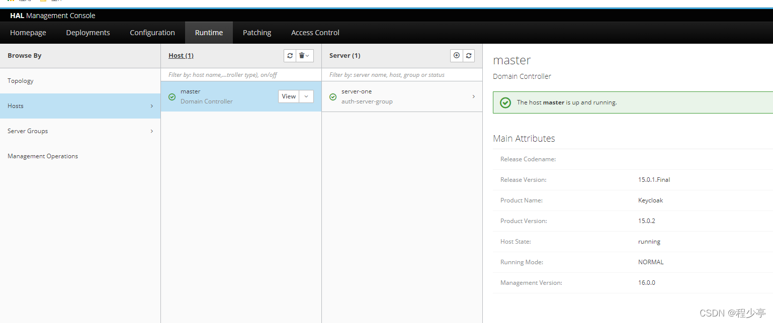773x323 pixels.
Task: Open Management Operations item
Action: tap(80, 156)
